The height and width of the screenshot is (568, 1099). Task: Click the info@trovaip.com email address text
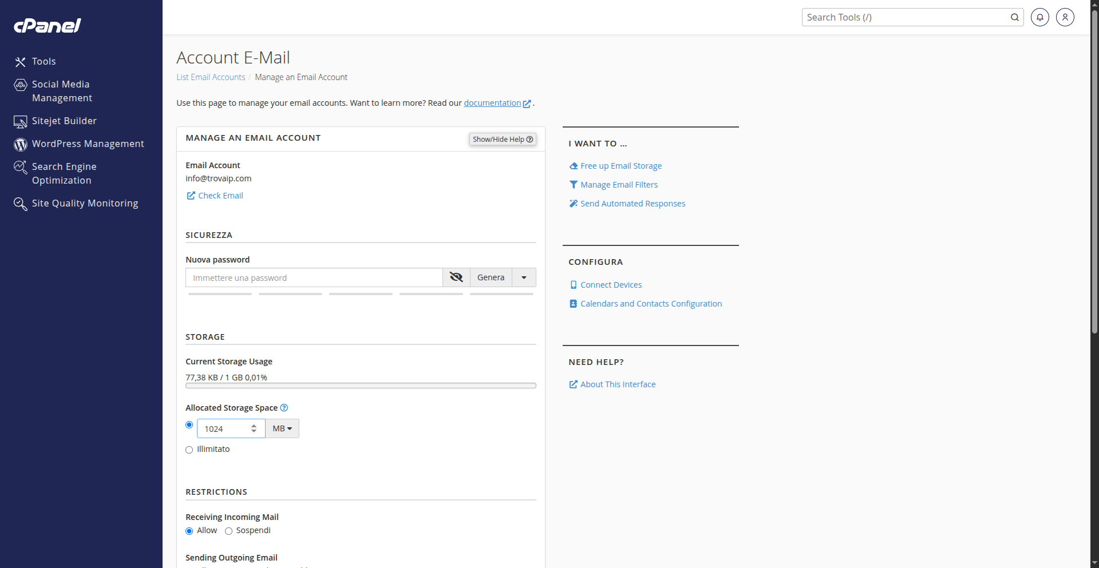click(219, 178)
